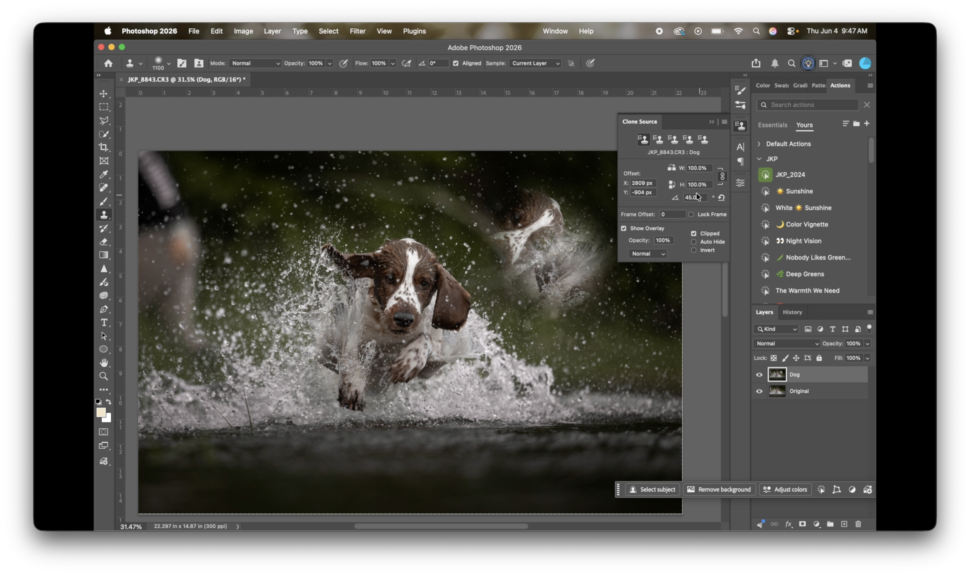Hide the Dog layer
970x575 pixels.
(x=759, y=375)
